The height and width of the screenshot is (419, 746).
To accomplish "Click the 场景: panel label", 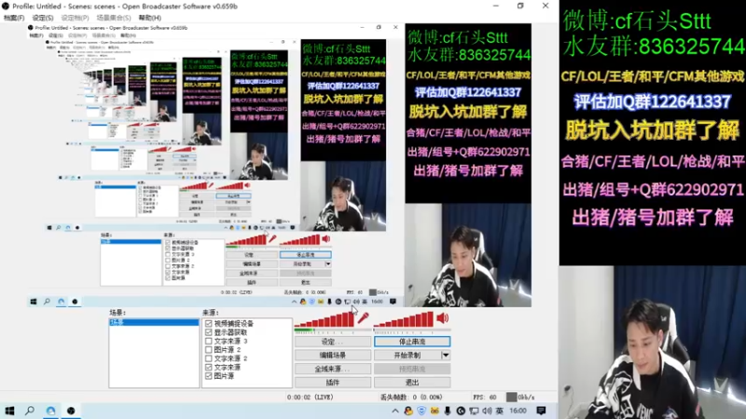I will pos(117,313).
